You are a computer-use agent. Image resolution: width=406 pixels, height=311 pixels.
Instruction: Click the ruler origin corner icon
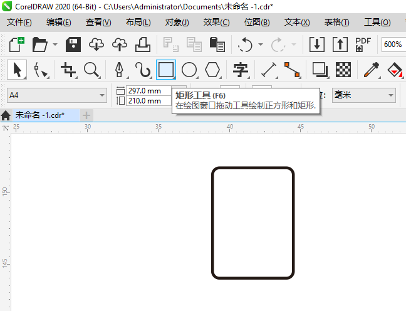pyautogui.click(x=6, y=127)
